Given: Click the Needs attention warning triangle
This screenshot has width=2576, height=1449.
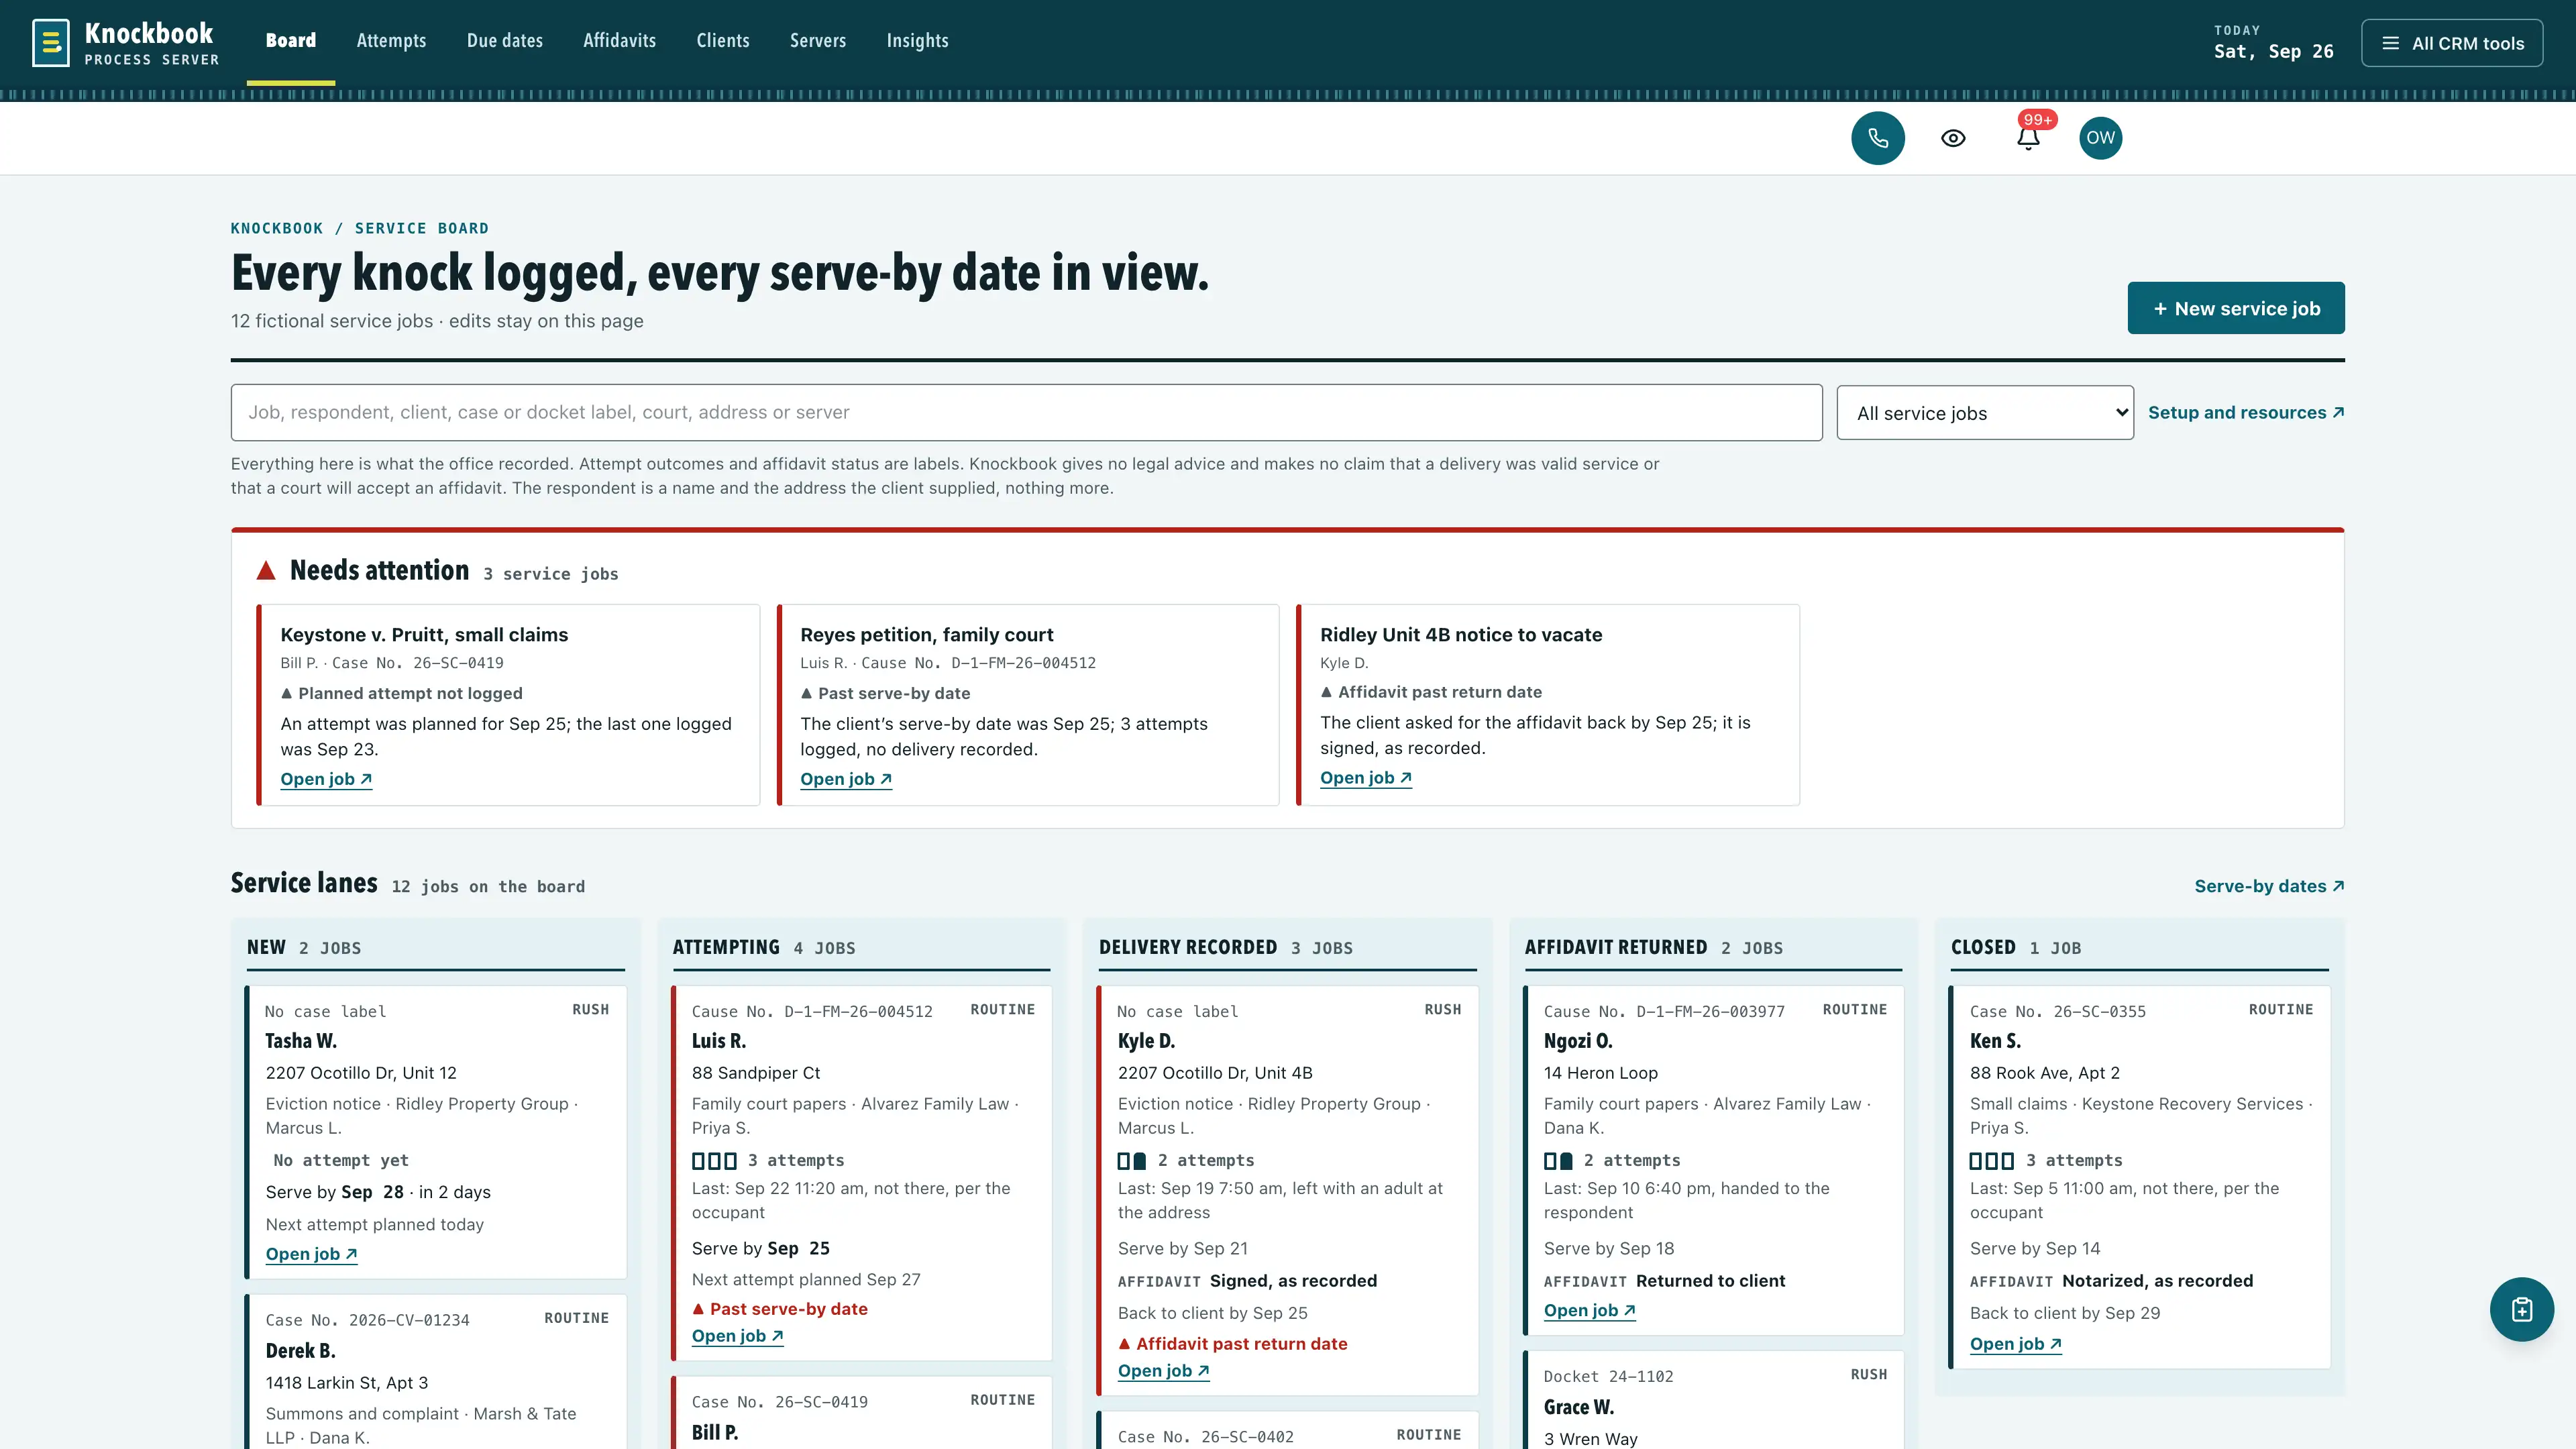Looking at the screenshot, I should pyautogui.click(x=266, y=570).
